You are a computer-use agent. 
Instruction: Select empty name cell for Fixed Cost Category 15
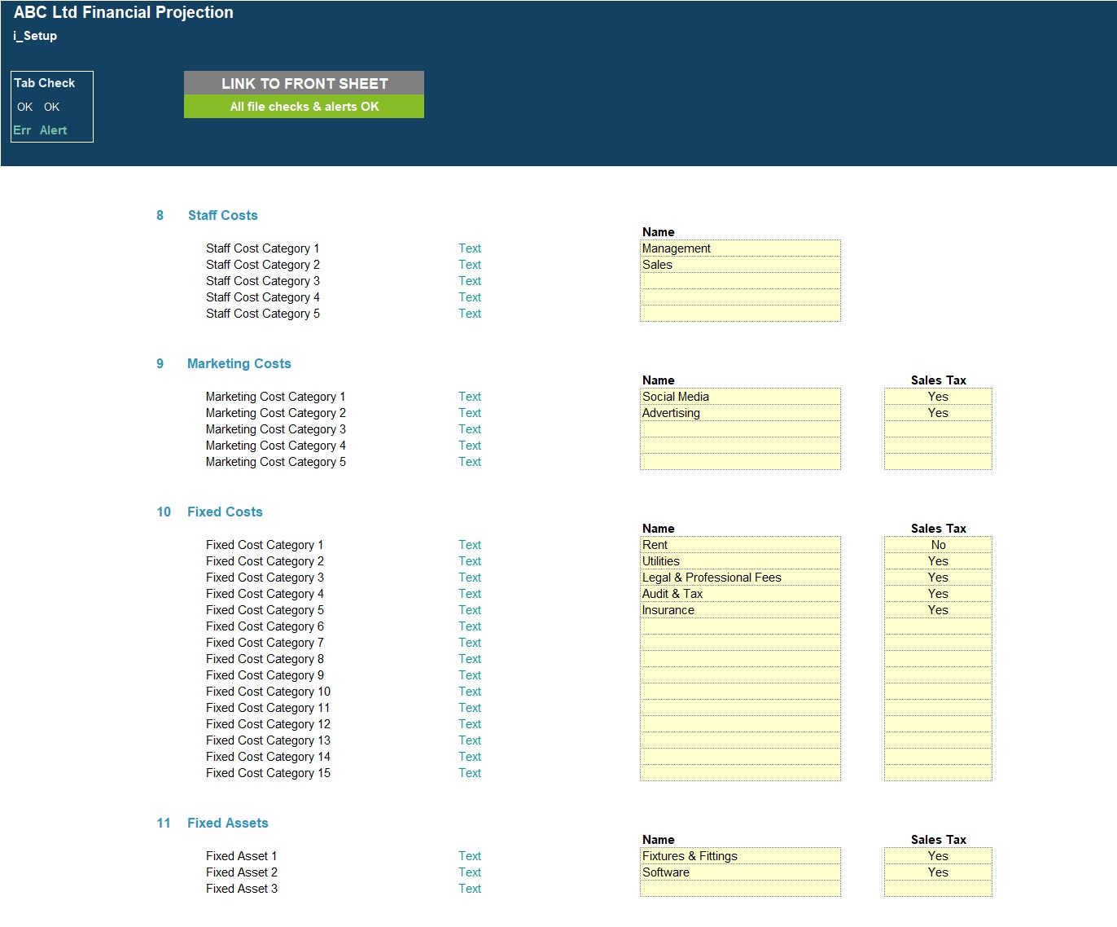tap(740, 773)
